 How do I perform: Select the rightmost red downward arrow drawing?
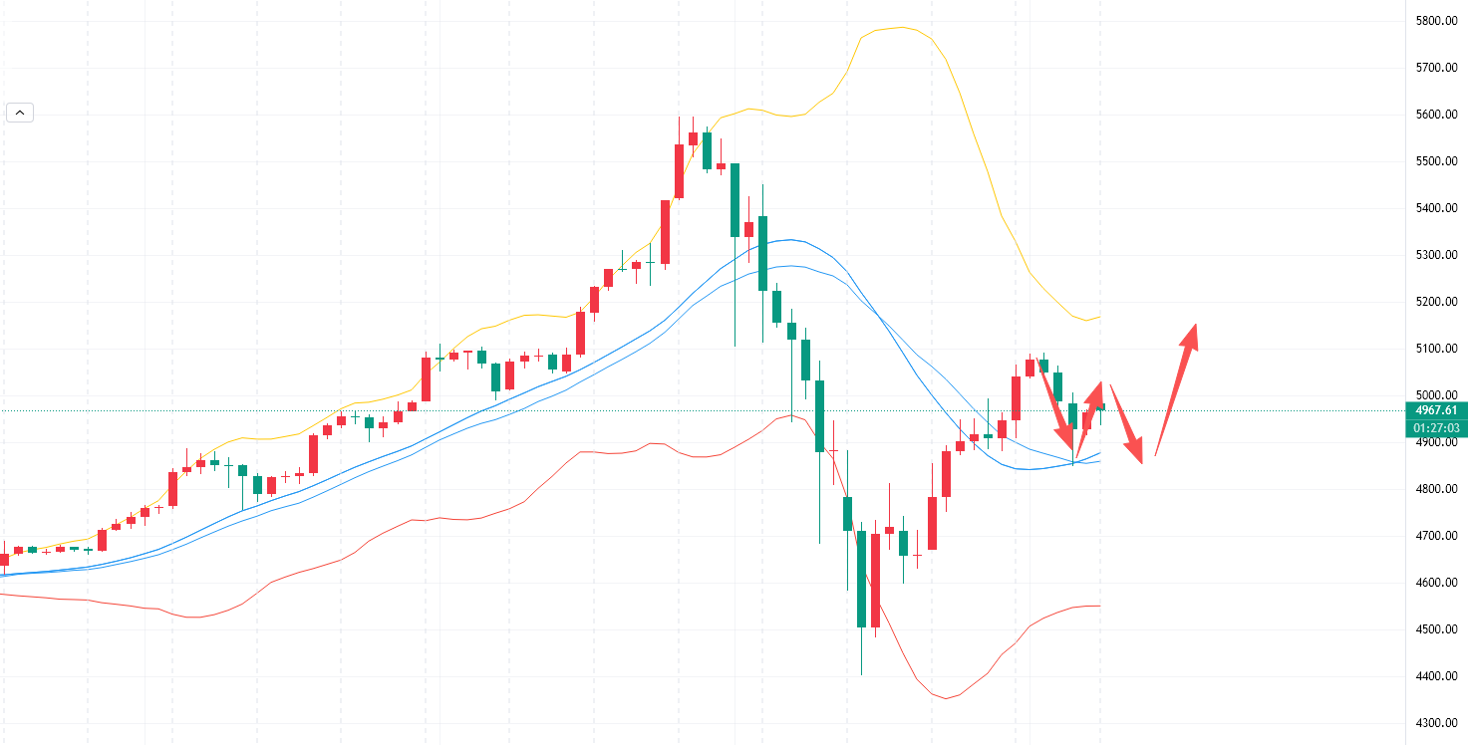1126,423
